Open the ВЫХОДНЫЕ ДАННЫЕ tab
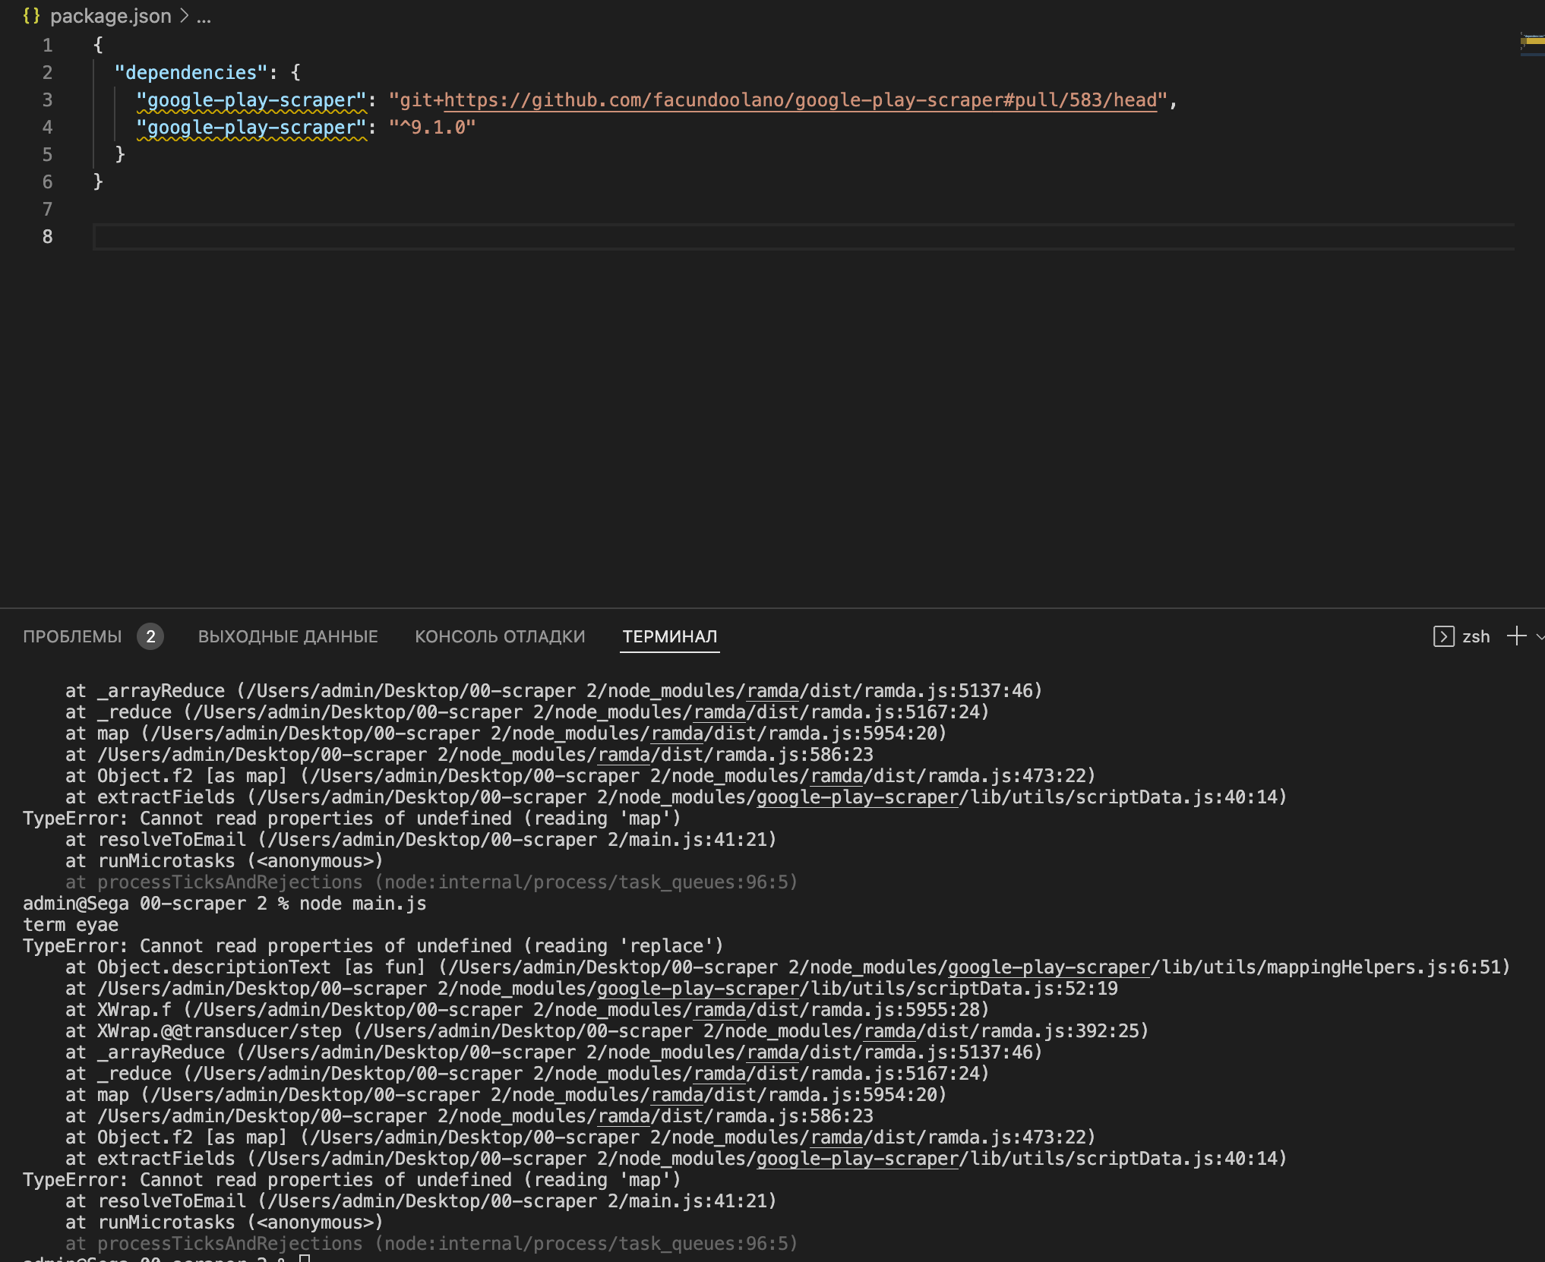The image size is (1545, 1262). 288,636
